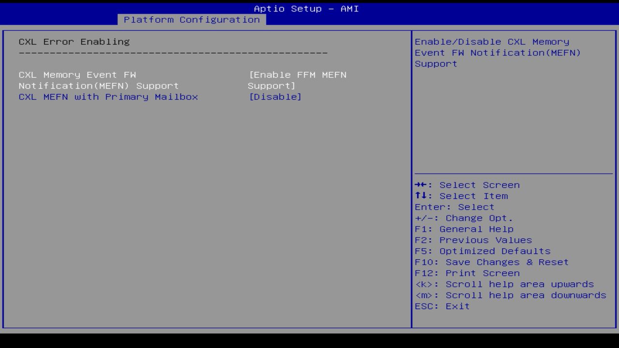
Task: Click Scroll help area downwards entry
Action: pyautogui.click(x=509, y=295)
